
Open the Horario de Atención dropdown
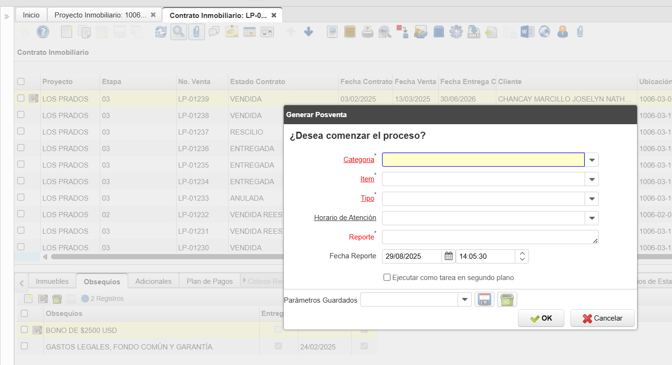(x=592, y=218)
